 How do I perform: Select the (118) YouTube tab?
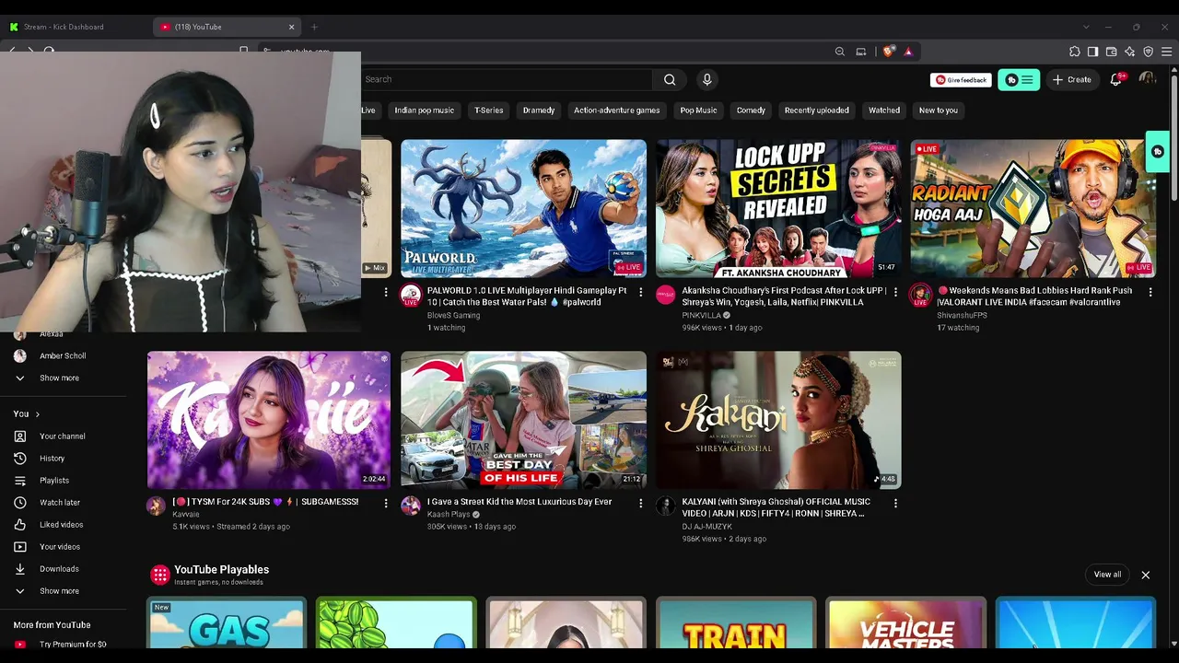228,27
